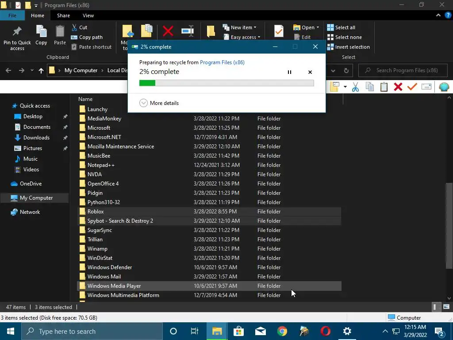The width and height of the screenshot is (453, 340).
Task: Open Opera browser from the taskbar
Action: click(326, 331)
